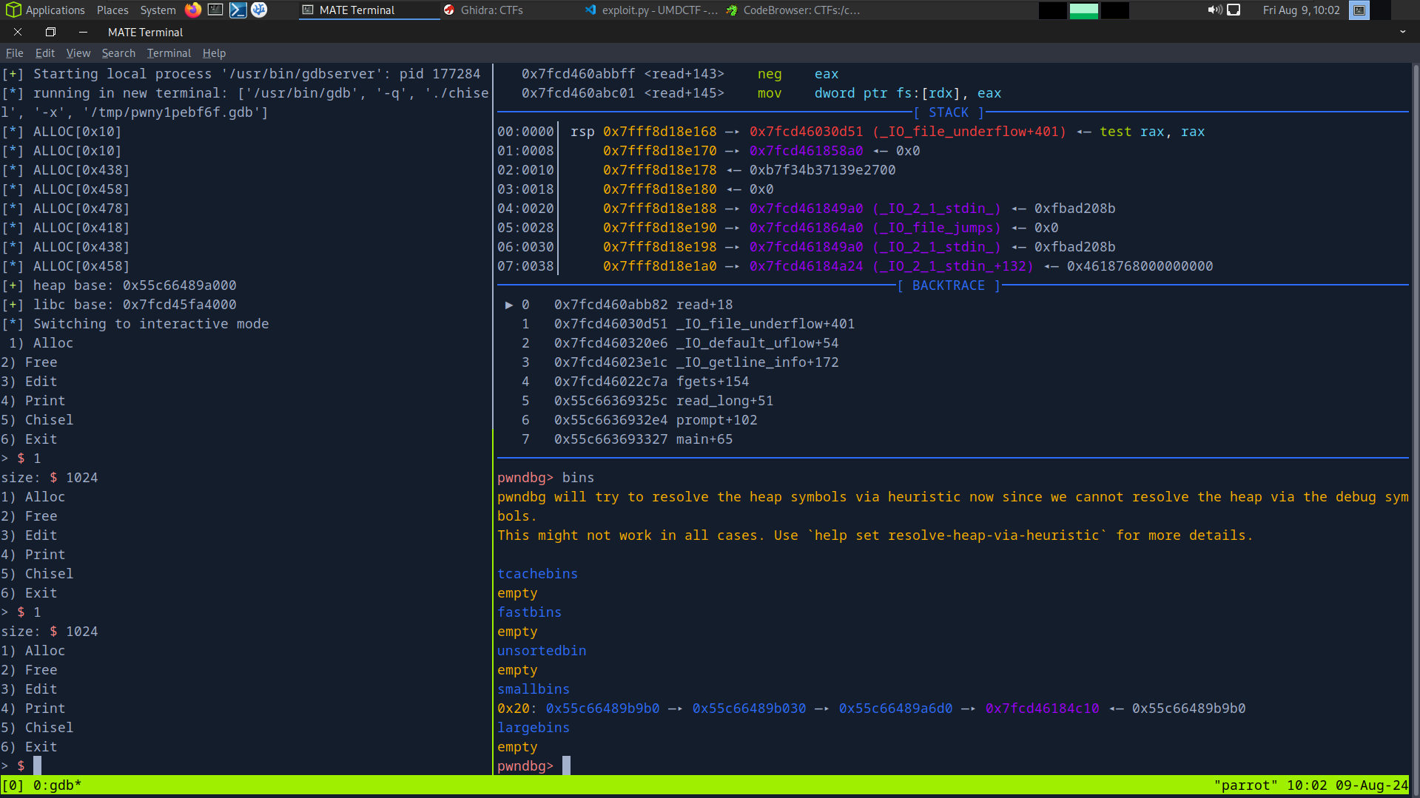This screenshot has height=798, width=1420.
Task: Open the volume control icon
Action: point(1214,10)
